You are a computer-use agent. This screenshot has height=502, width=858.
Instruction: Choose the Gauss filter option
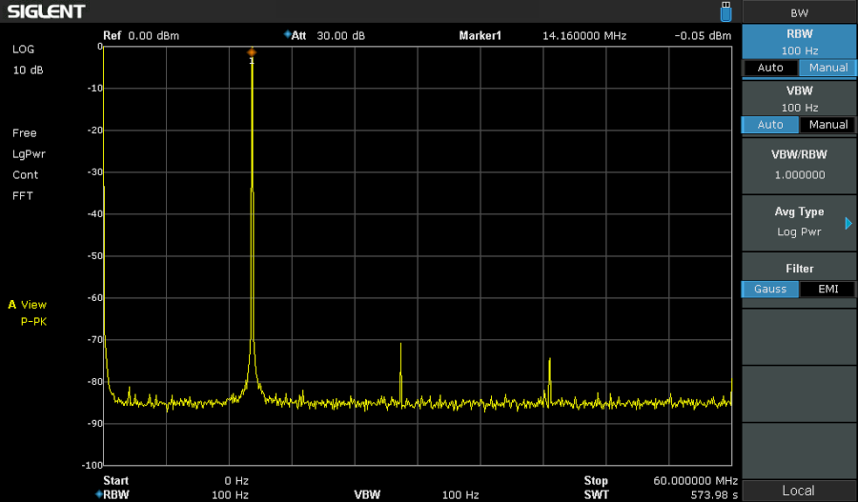(770, 289)
